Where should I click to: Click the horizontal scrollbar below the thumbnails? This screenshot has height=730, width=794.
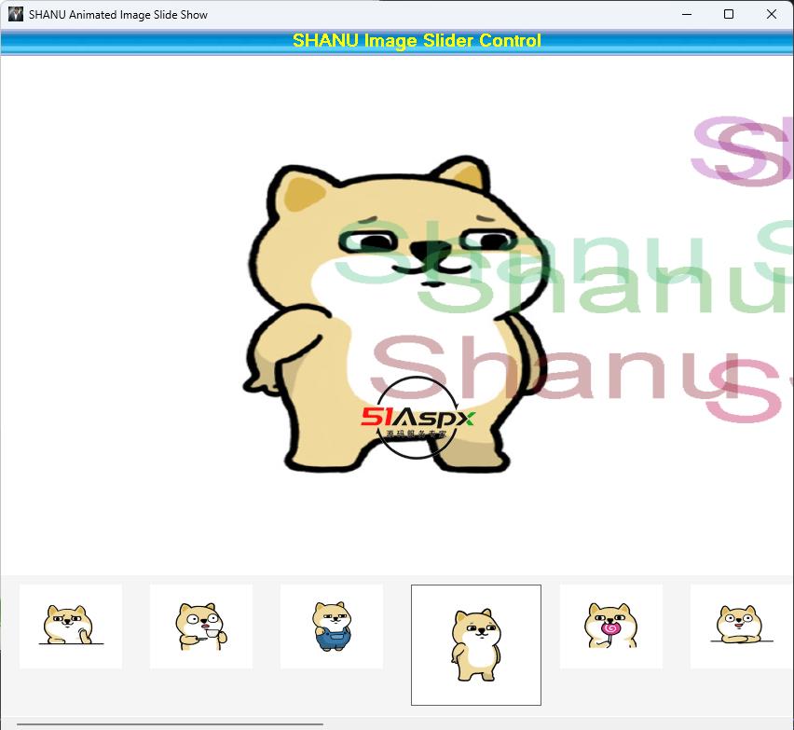tap(170, 724)
